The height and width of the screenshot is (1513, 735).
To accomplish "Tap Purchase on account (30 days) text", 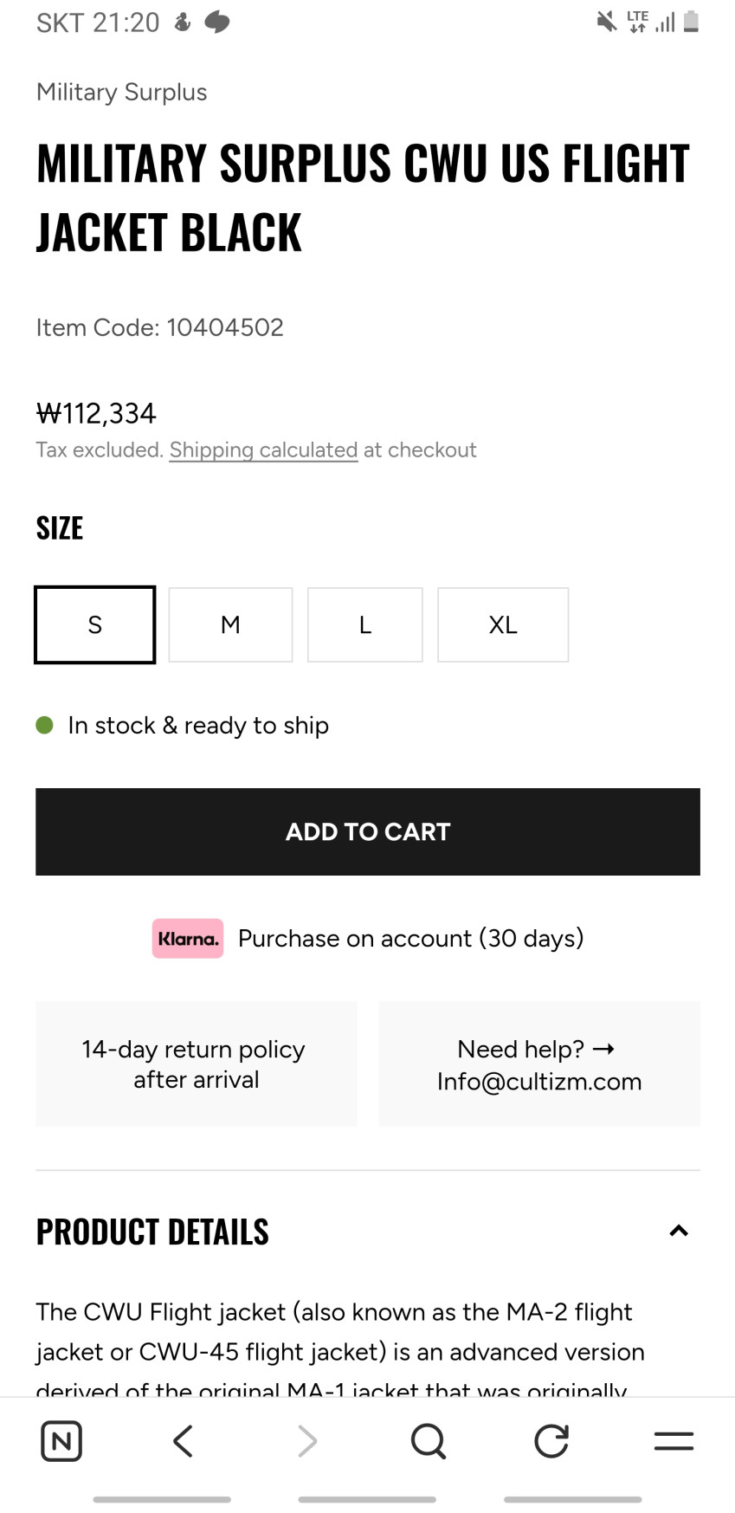I will click(x=410, y=939).
